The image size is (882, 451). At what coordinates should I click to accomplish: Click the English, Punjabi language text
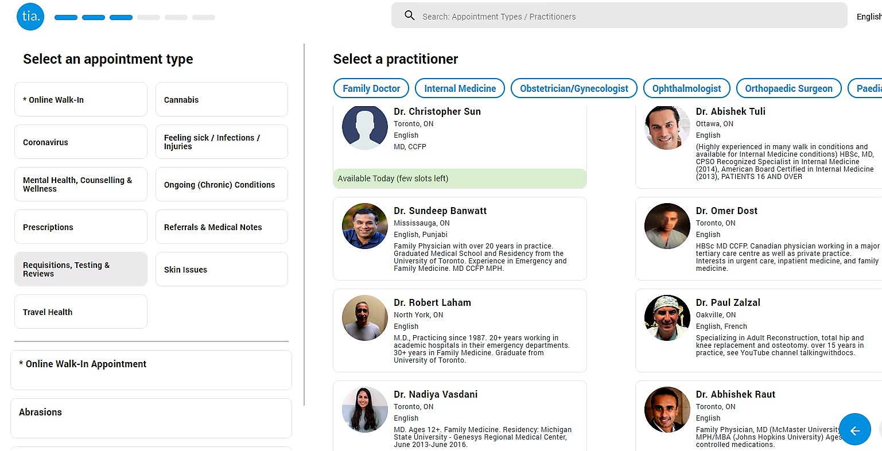tap(421, 235)
